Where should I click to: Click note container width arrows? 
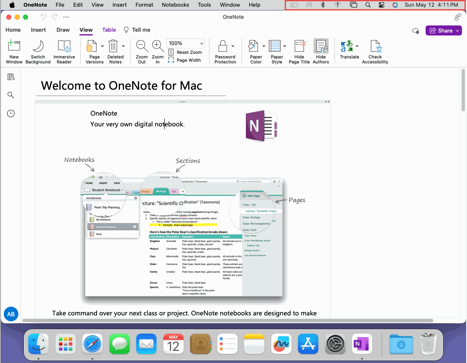click(327, 102)
